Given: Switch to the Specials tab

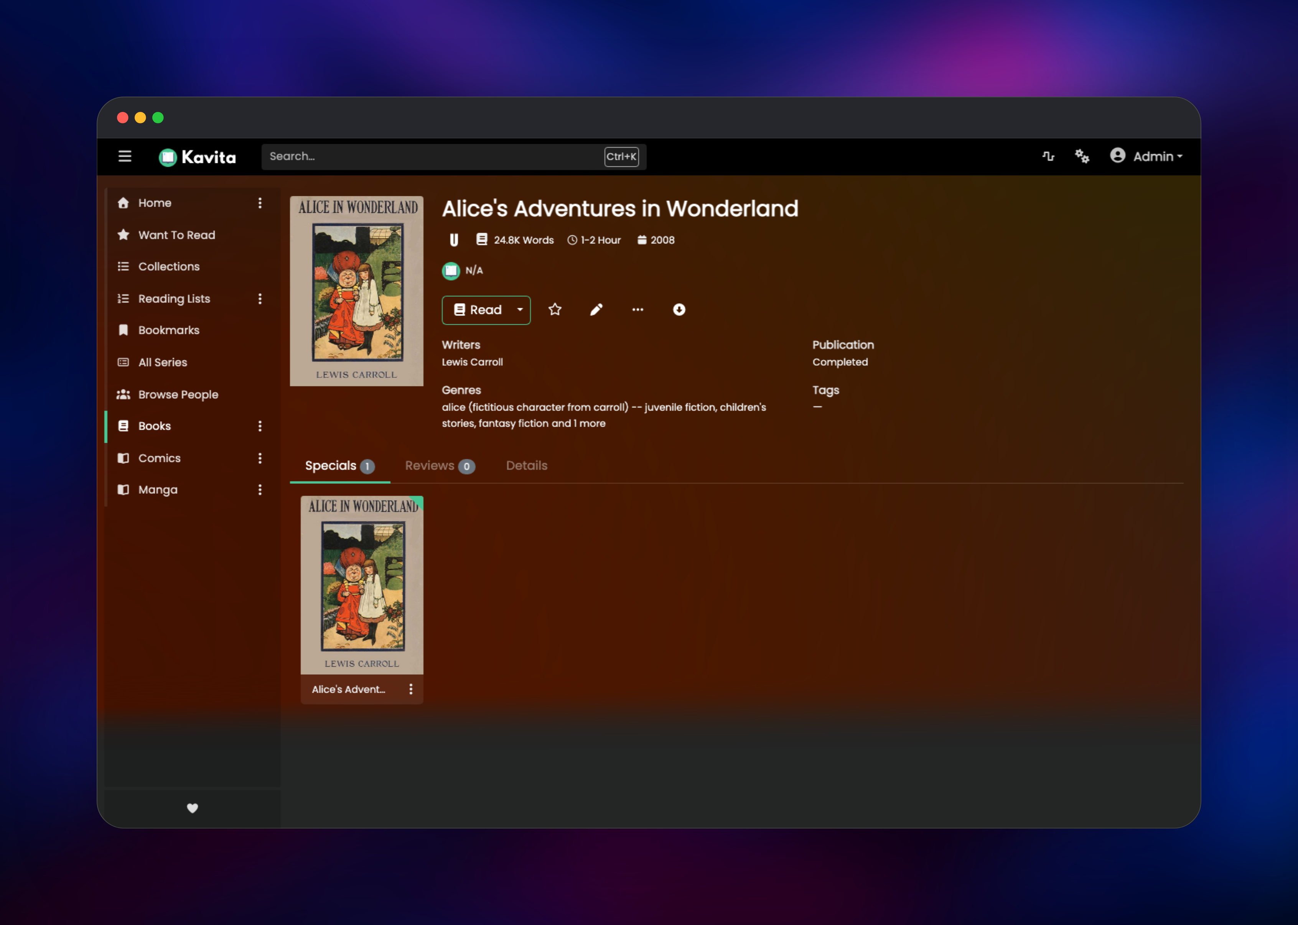Looking at the screenshot, I should coord(339,466).
